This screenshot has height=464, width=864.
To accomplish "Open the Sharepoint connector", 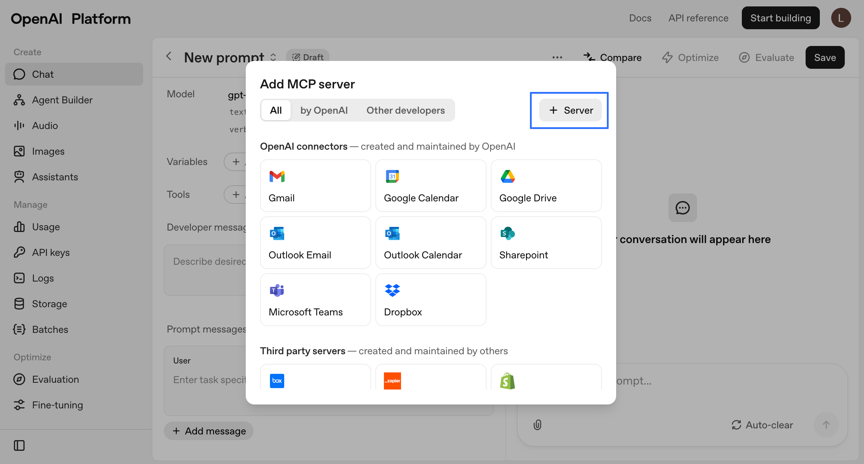I will 546,243.
